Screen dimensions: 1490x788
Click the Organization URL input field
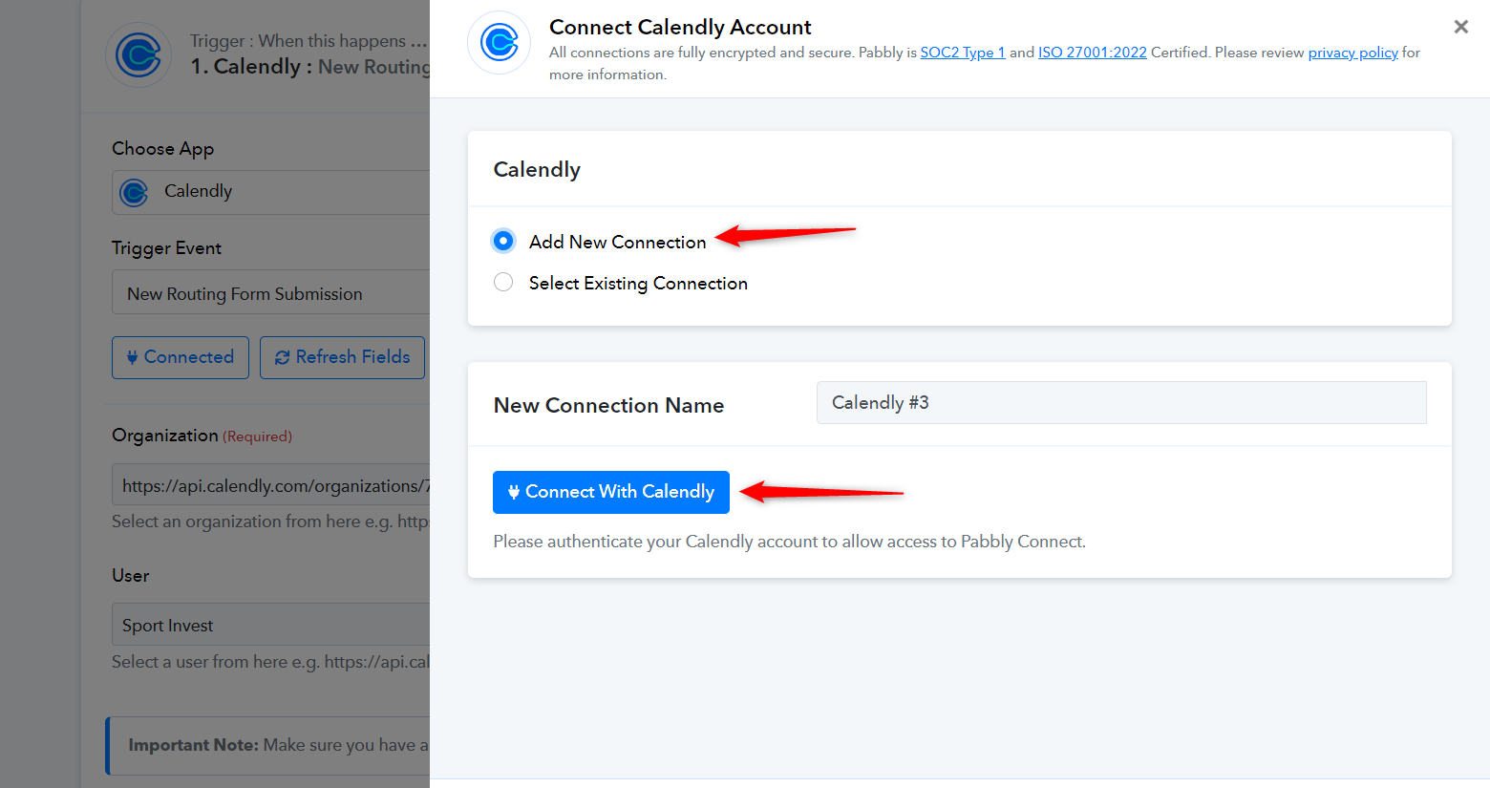tap(271, 485)
